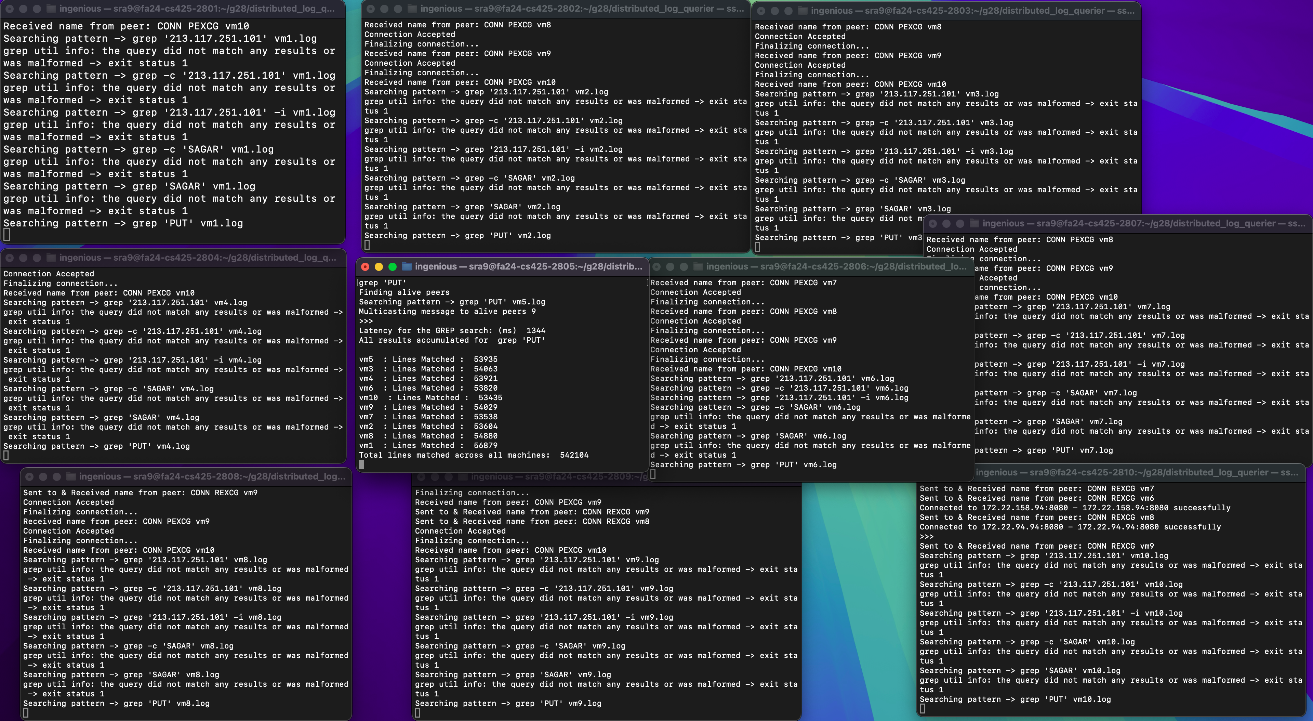The width and height of the screenshot is (1313, 721).
Task: Click "Searching pattern -> grep 'PUT' vm6.log" line
Action: tap(744, 464)
